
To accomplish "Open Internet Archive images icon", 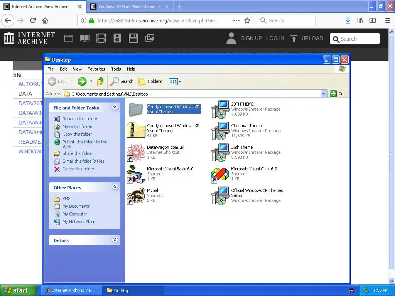I will [150, 38].
